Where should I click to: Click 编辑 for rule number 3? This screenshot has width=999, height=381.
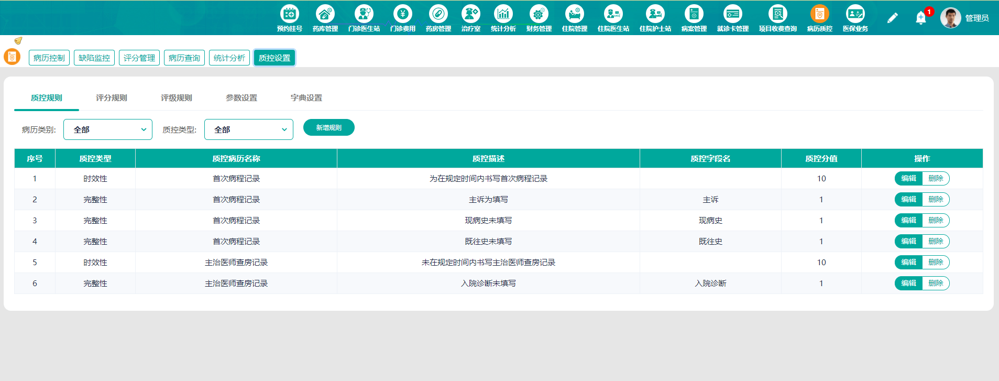[908, 220]
